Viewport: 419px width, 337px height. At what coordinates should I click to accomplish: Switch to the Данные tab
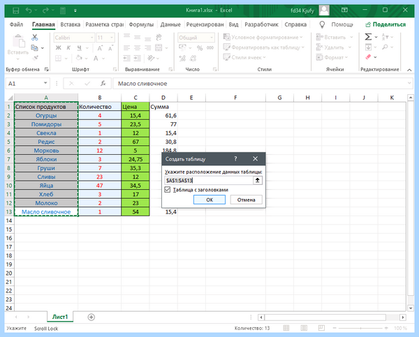[170, 24]
